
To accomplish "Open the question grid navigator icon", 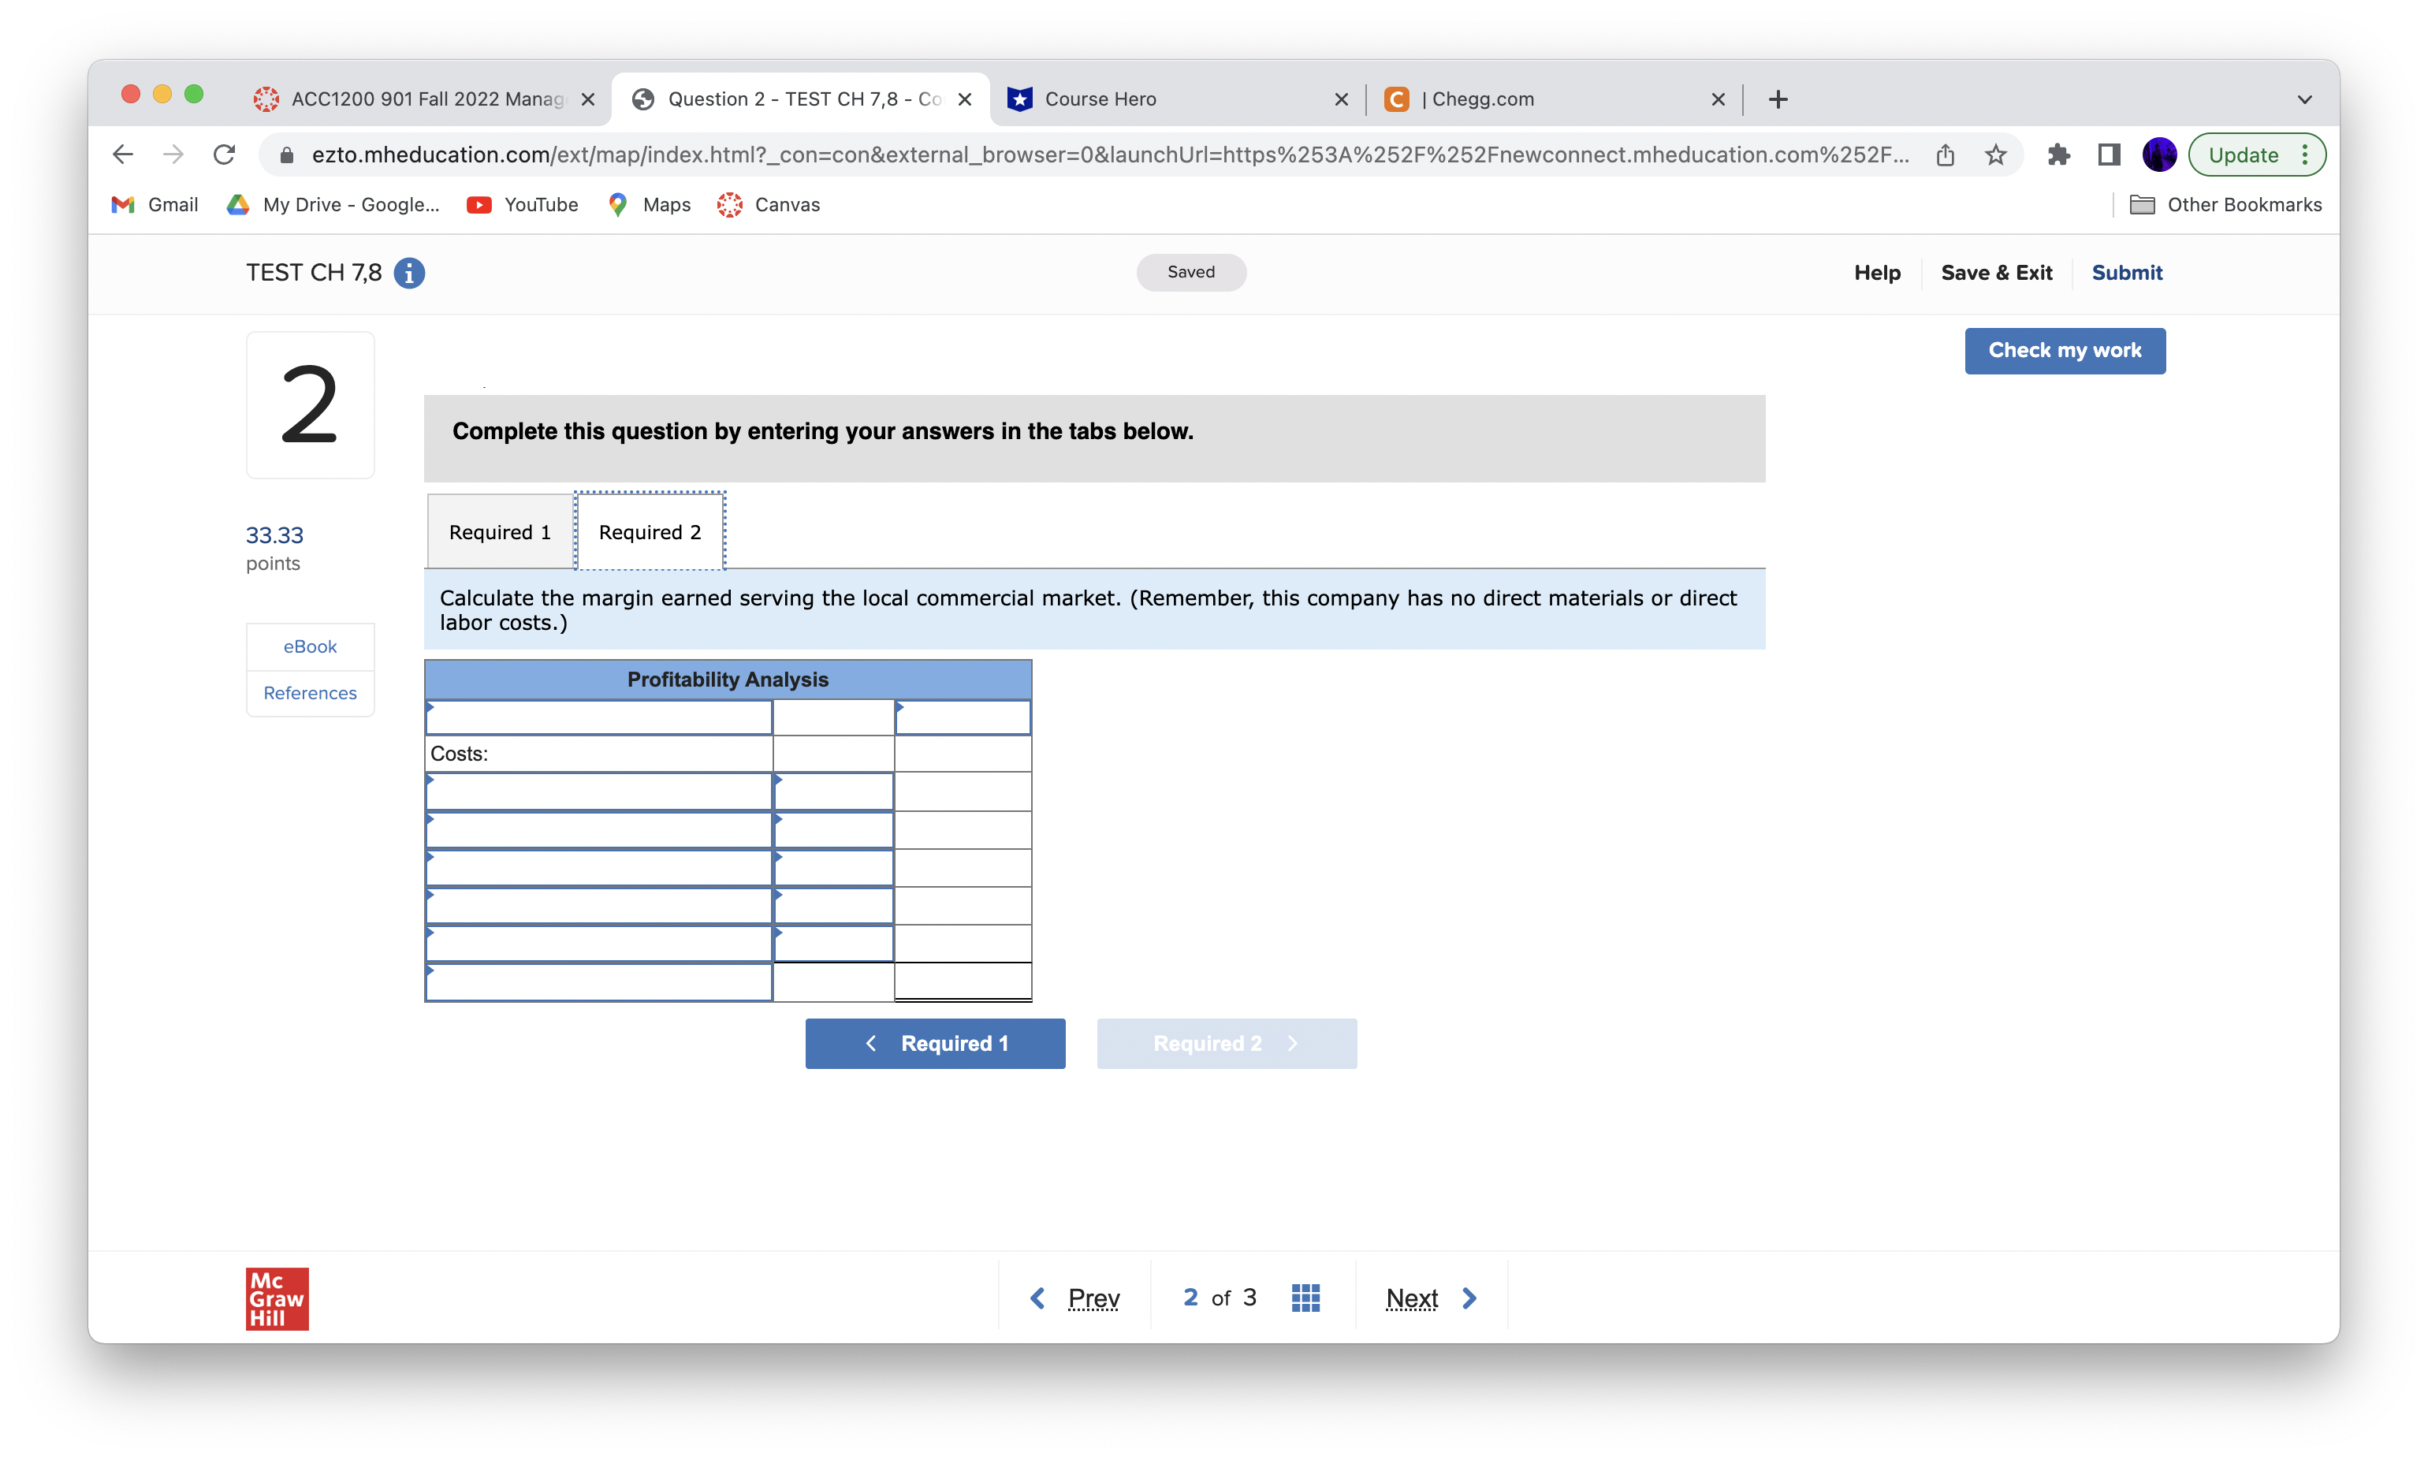I will pos(1305,1298).
